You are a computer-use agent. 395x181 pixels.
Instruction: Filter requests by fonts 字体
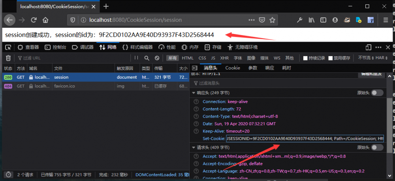pyautogui.click(x=238, y=58)
